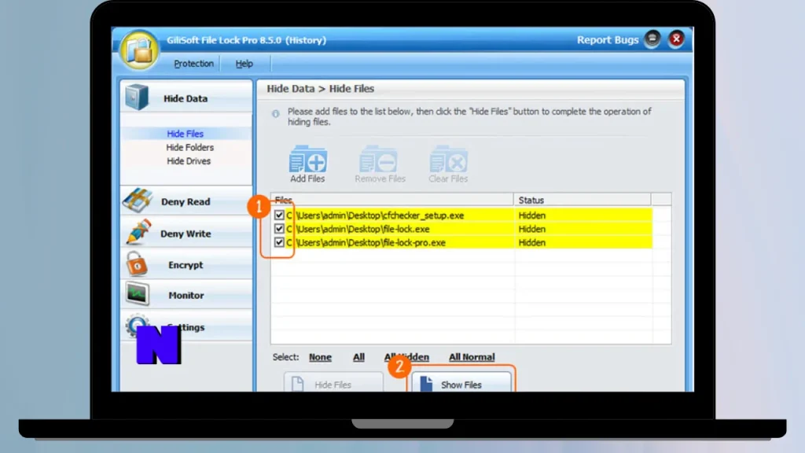This screenshot has width=805, height=453.
Task: Click the Status column header
Action: click(583, 200)
